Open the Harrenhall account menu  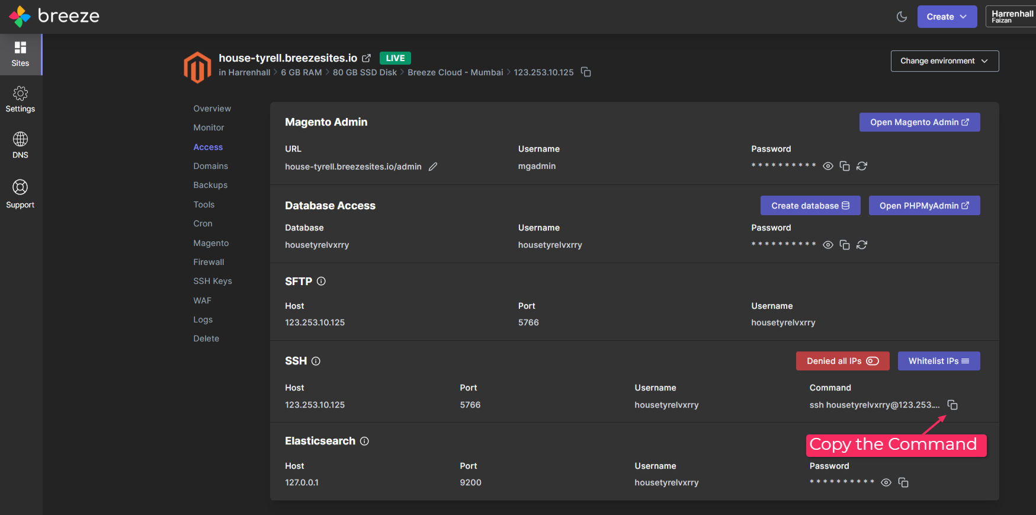click(1011, 17)
